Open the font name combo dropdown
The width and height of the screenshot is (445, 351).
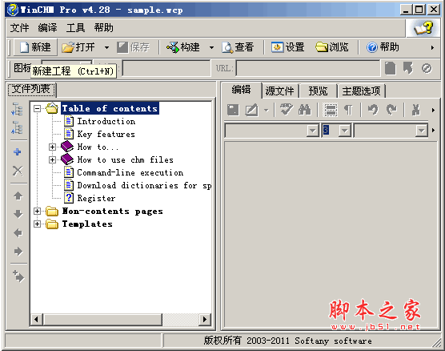click(x=422, y=131)
